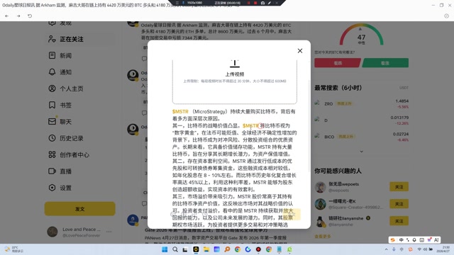Open the red recorder app in taskbar

coord(258,249)
